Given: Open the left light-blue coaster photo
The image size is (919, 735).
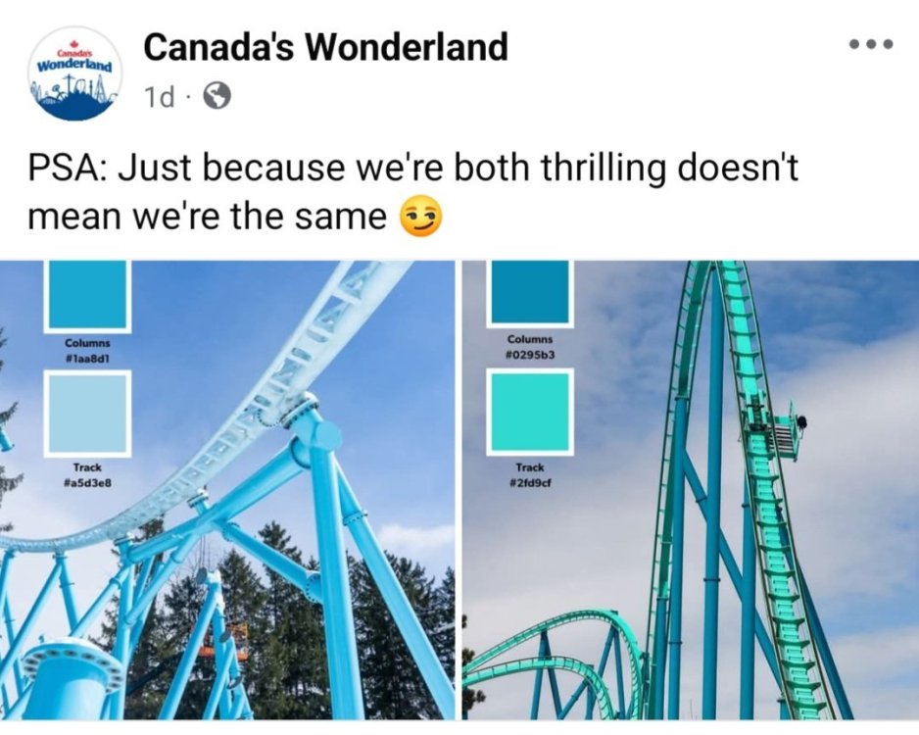Looking at the screenshot, I should tap(227, 490).
